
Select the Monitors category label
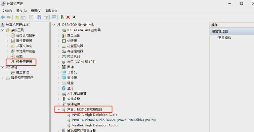(72, 78)
